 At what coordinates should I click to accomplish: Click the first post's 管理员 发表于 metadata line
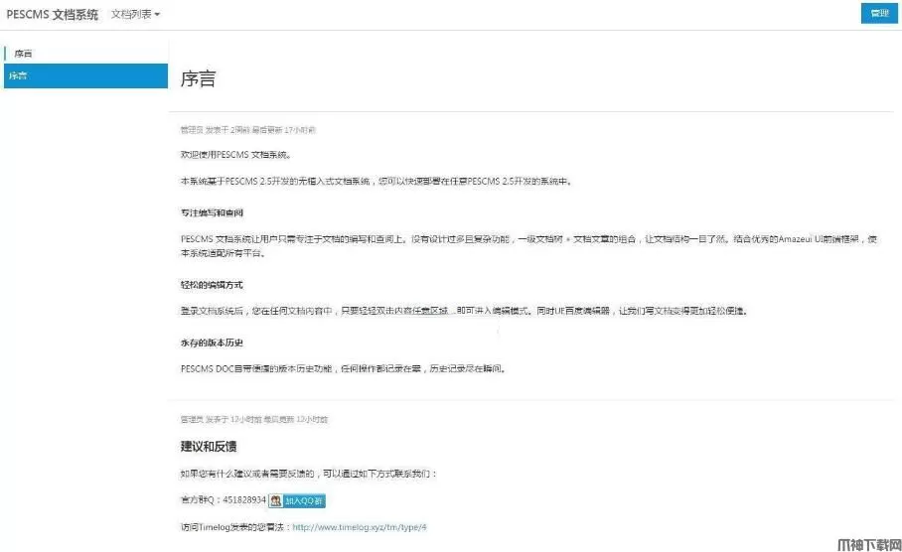coord(248,130)
